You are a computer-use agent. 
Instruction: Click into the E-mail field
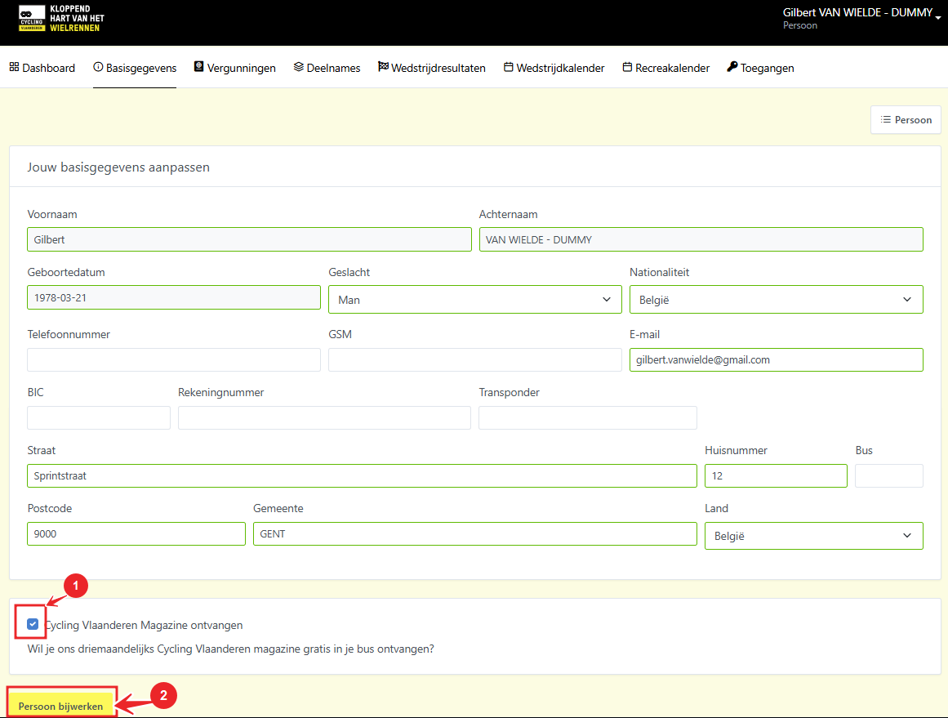pos(776,359)
